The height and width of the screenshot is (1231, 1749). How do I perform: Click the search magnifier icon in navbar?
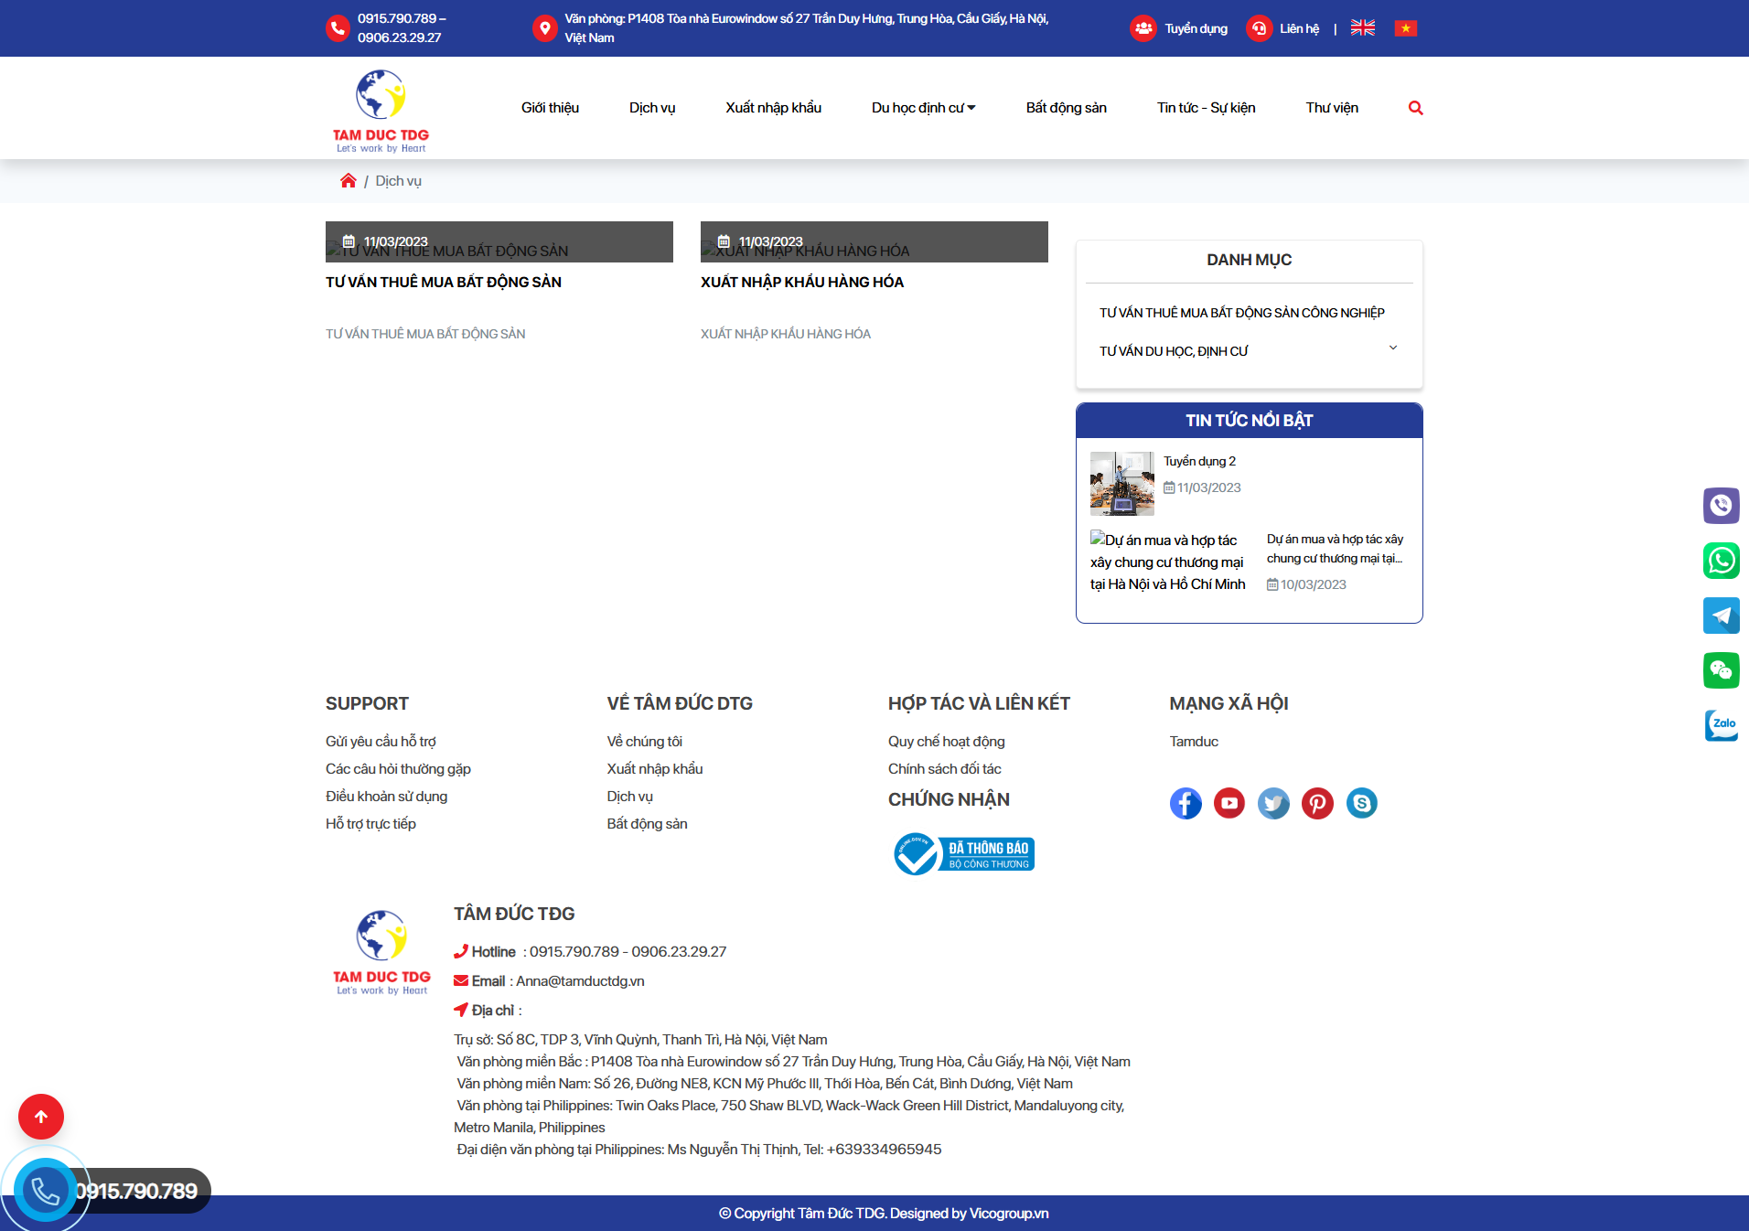click(1415, 108)
